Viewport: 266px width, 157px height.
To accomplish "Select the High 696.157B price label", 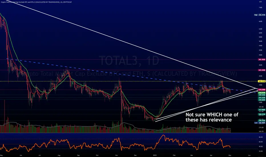I will tap(259, 15).
